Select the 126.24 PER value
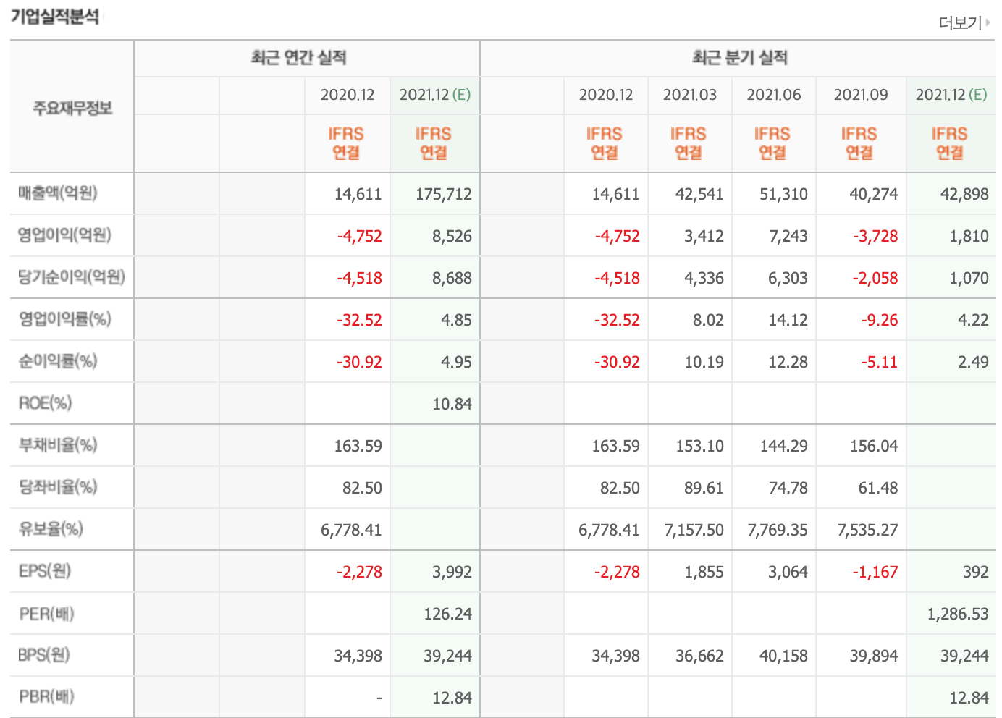The height and width of the screenshot is (718, 1002). [447, 614]
